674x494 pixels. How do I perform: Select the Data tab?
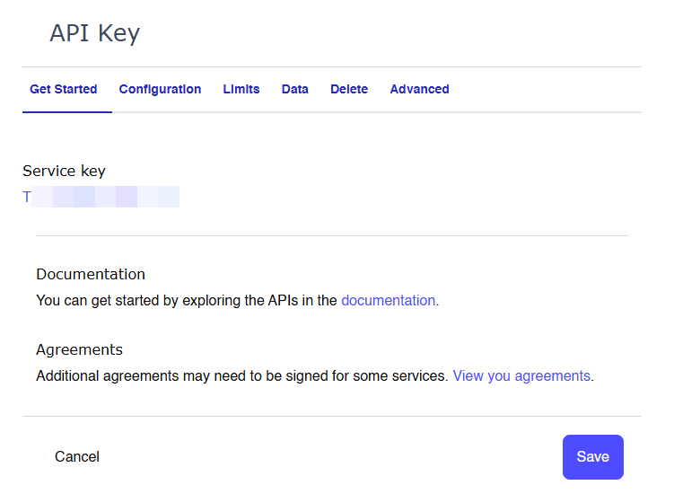point(294,89)
